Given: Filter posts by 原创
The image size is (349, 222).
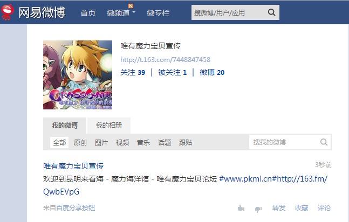Looking at the screenshot, I should (x=80, y=142).
